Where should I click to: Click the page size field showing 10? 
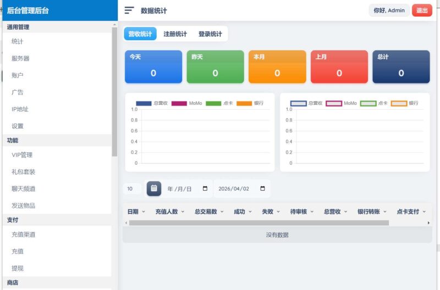pyautogui.click(x=131, y=188)
